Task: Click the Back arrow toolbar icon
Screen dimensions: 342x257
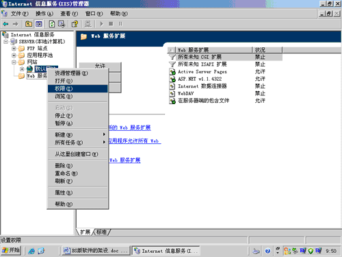Action: pos(5,24)
